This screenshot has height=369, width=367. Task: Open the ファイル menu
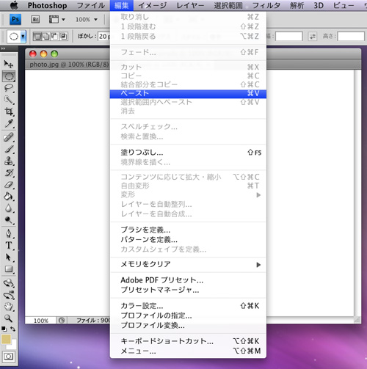click(x=91, y=5)
